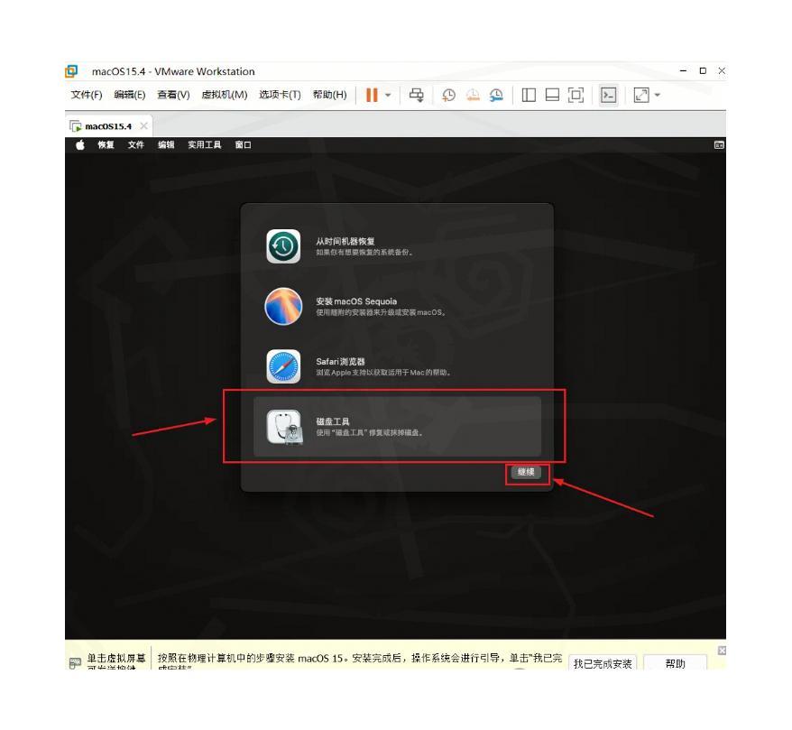The width and height of the screenshot is (792, 730).
Task: Toggle the thumbnail bar layout icon
Action: tap(553, 95)
